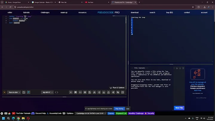Image resolution: width=215 pixels, height=121 pixels.
Task: Toggle the crossed-eye visibility icon
Action: (118, 93)
